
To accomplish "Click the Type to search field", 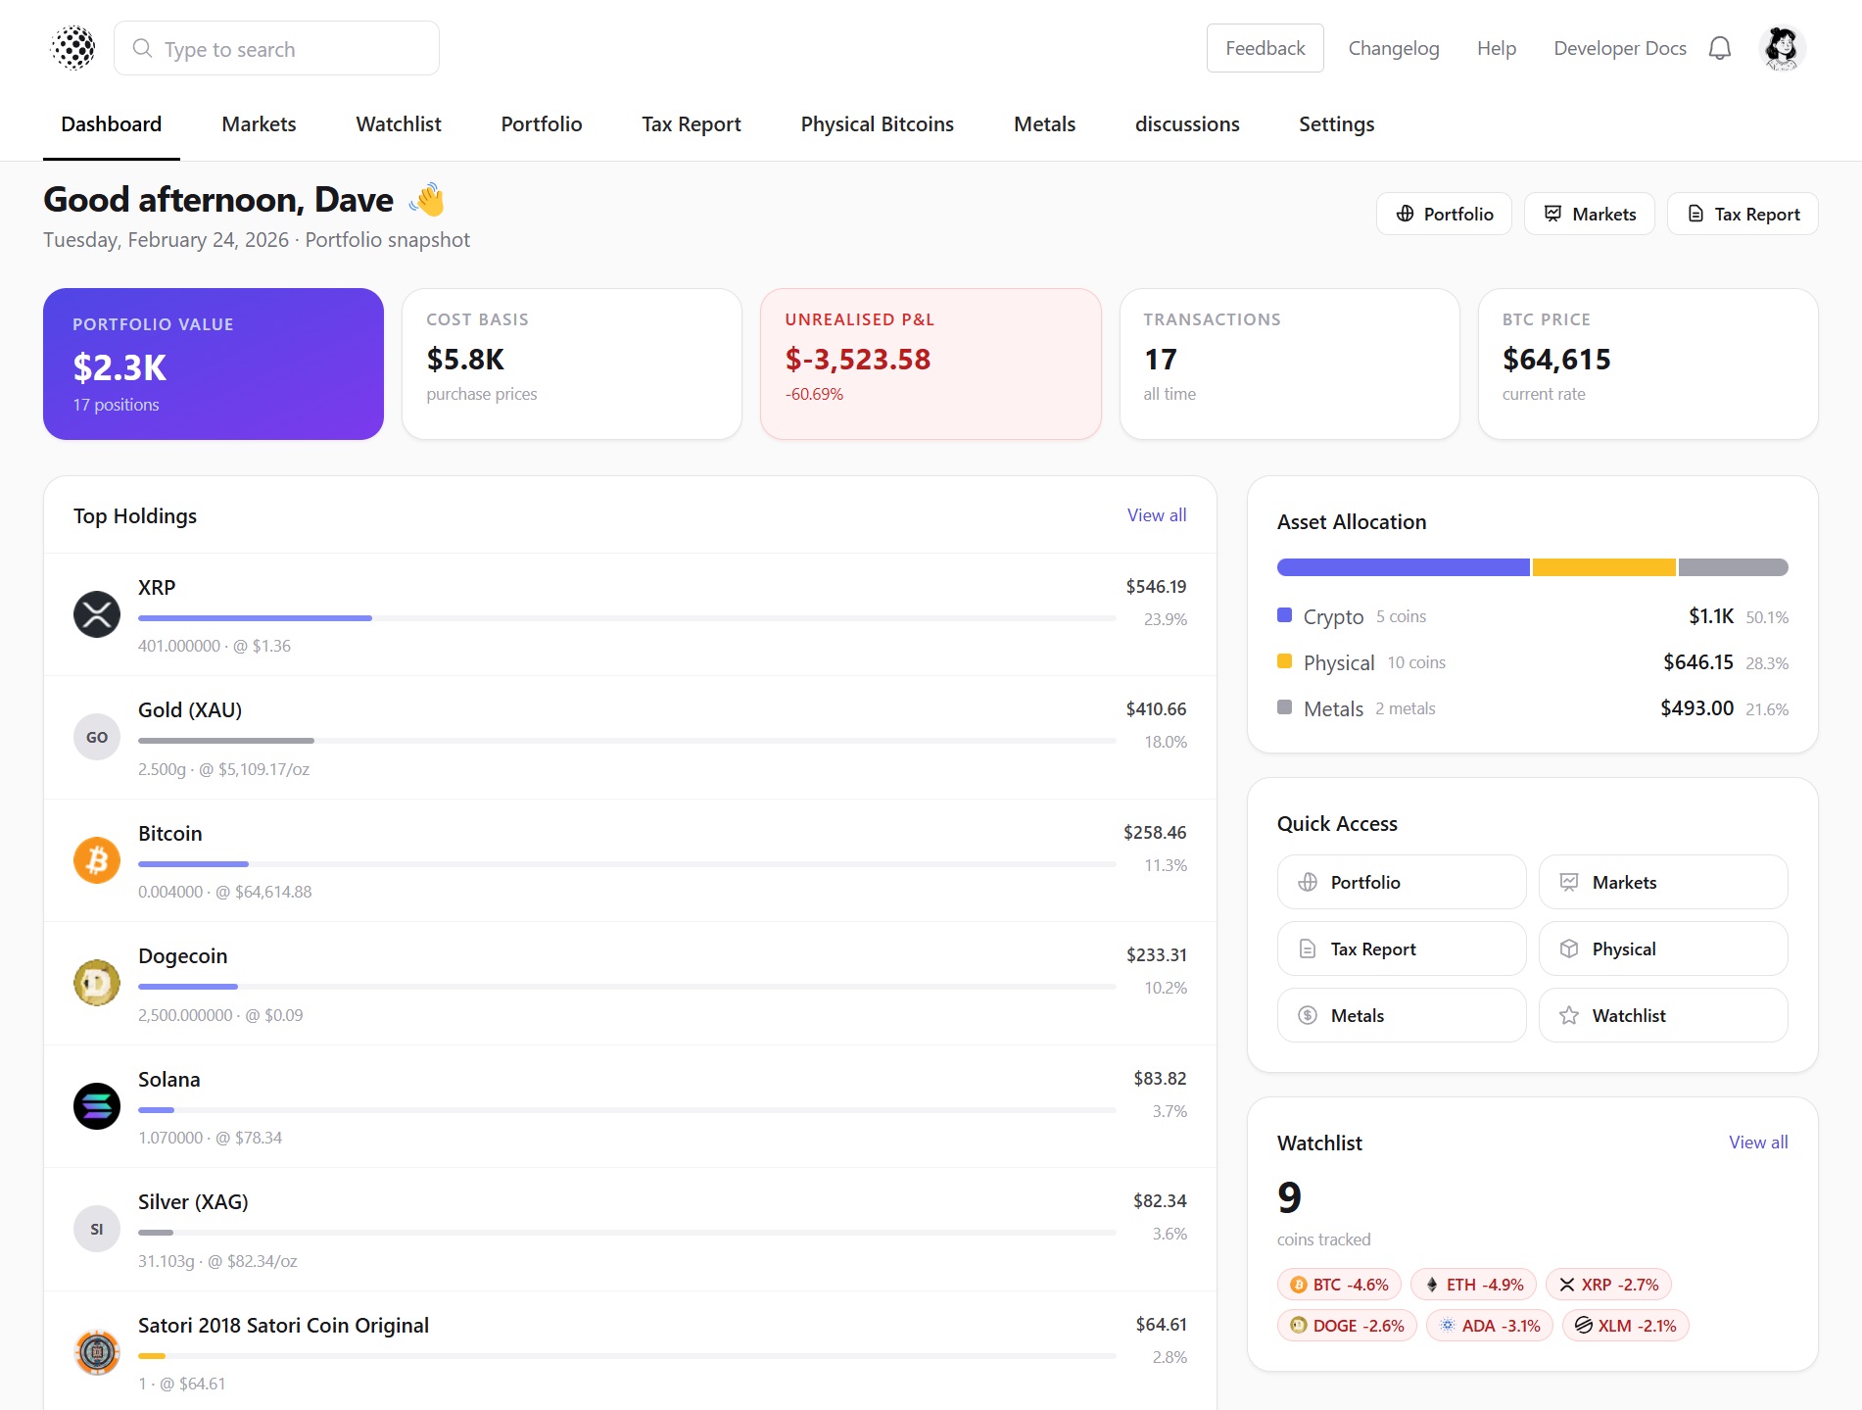I will (276, 49).
